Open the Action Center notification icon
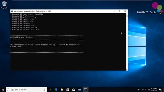Image resolution: width=164 pixels, height=92 pixels. [x=160, y=90]
